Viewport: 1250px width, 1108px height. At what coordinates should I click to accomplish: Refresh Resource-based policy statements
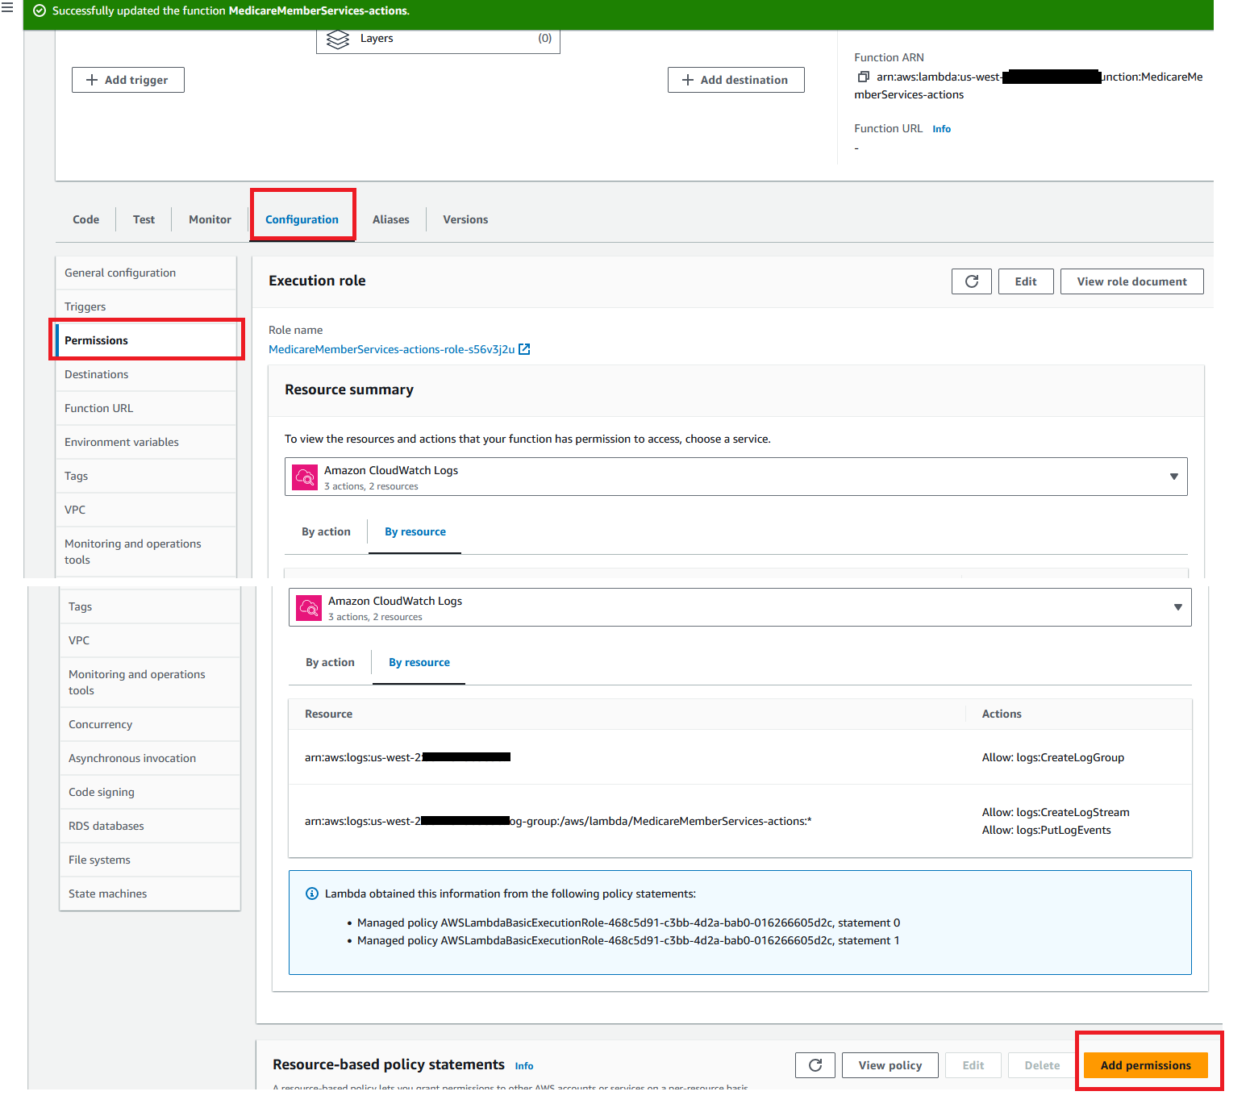tap(815, 1065)
